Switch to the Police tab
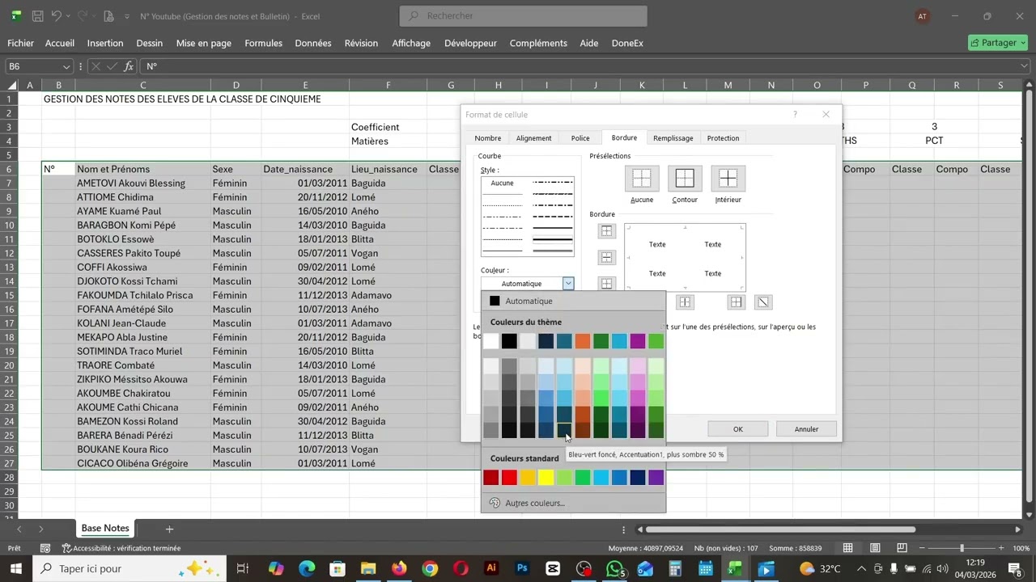1036x582 pixels. click(x=580, y=138)
